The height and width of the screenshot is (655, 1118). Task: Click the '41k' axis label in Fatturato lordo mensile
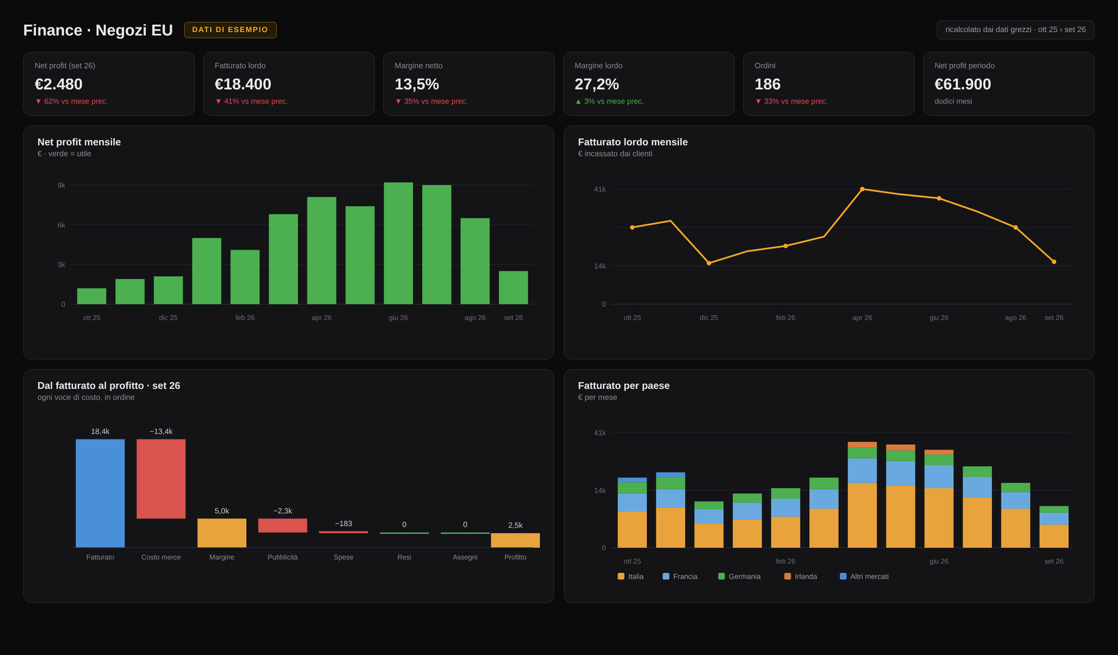point(600,189)
